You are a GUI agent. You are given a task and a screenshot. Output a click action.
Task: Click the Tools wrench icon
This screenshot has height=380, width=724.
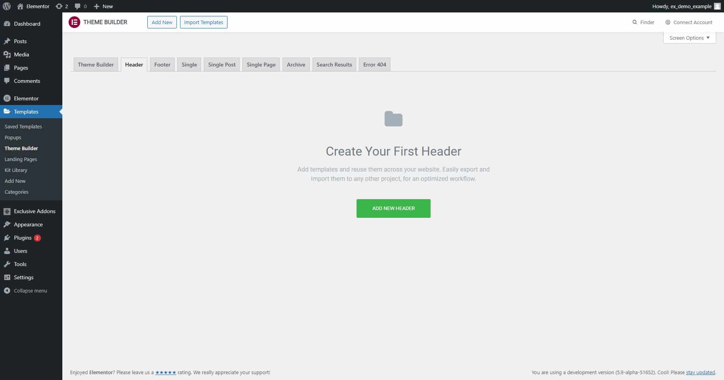[7, 264]
